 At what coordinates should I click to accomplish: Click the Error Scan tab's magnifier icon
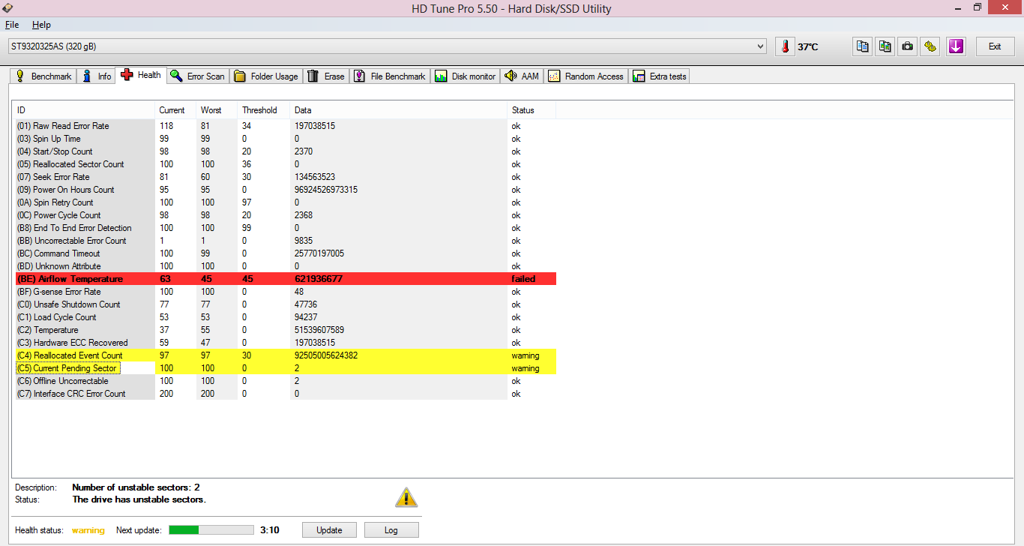[x=176, y=76]
